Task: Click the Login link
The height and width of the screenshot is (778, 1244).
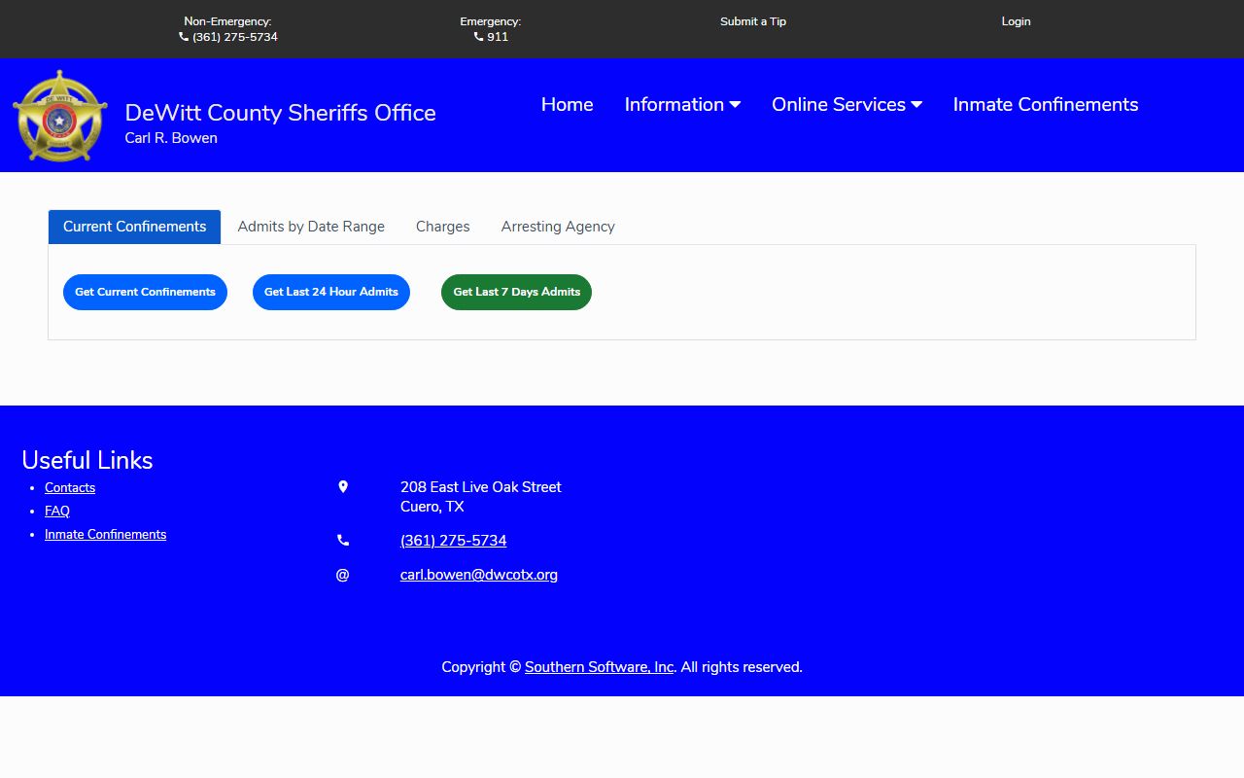Action: click(x=1016, y=21)
